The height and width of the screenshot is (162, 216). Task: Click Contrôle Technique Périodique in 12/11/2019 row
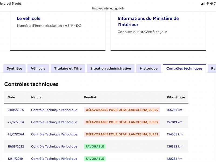[x=54, y=159]
